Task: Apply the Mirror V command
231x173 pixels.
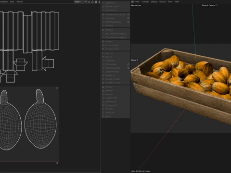Action: click(x=115, y=57)
